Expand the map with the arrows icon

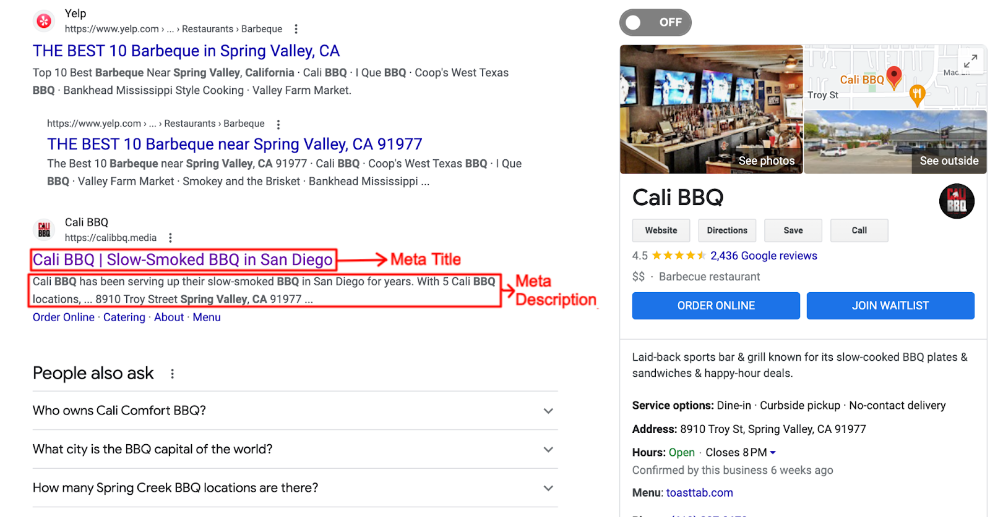tap(970, 61)
